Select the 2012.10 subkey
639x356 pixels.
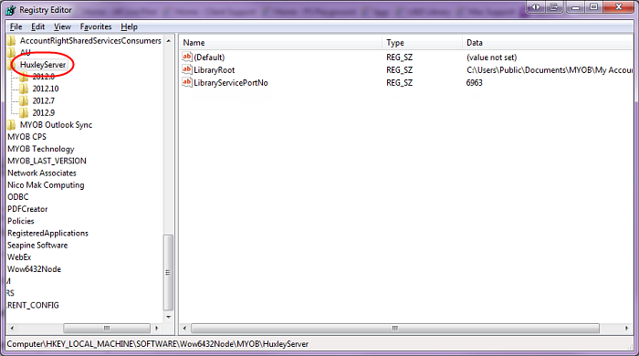46,89
